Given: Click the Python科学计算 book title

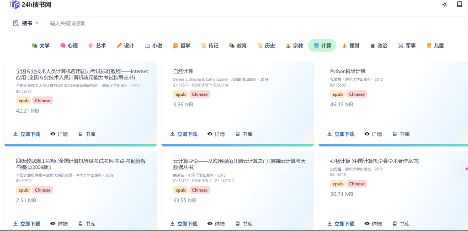Looking at the screenshot, I should 348,71.
